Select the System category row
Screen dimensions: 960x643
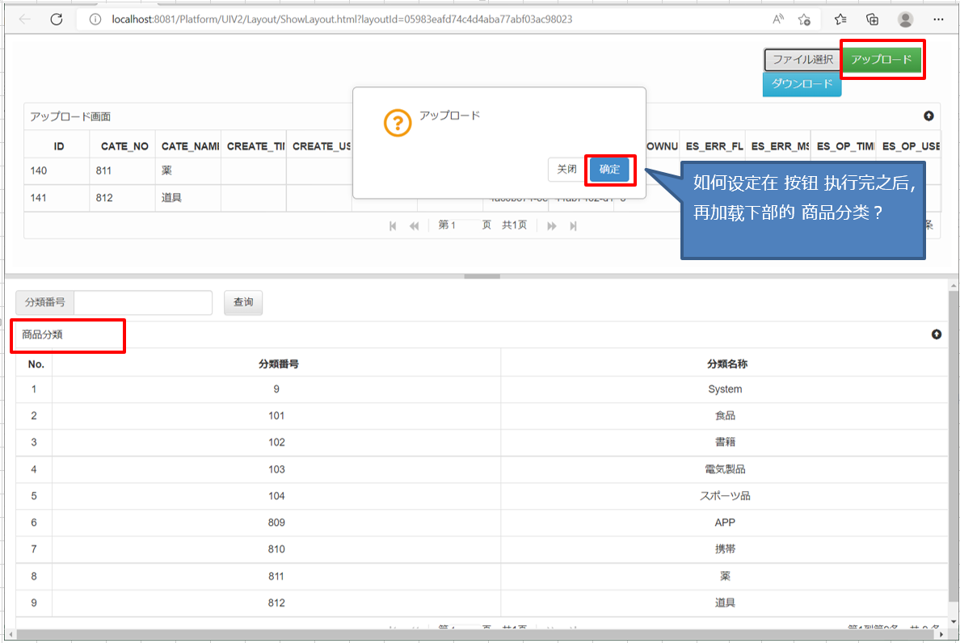[x=482, y=389]
